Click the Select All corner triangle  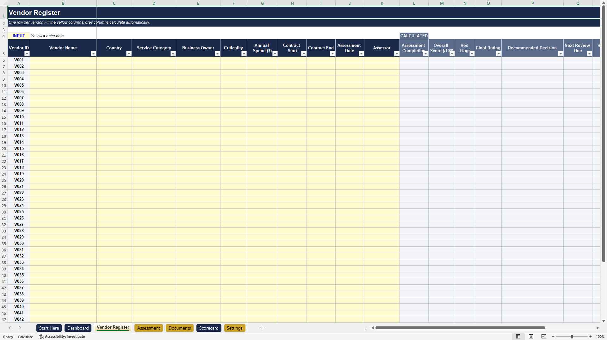tap(4, 3)
